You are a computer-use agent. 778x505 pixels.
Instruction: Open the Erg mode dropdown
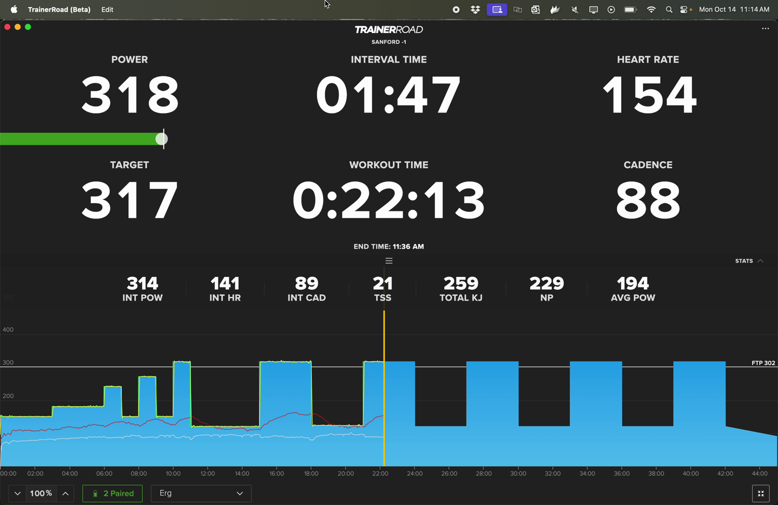point(201,494)
